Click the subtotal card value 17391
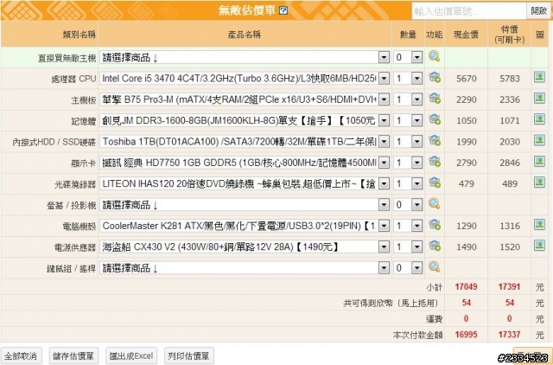Screen dimensions: 553x365 click(x=509, y=286)
